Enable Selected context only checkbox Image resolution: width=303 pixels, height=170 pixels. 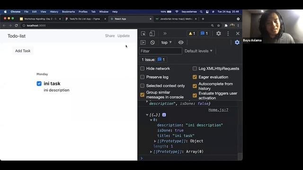coord(142,86)
